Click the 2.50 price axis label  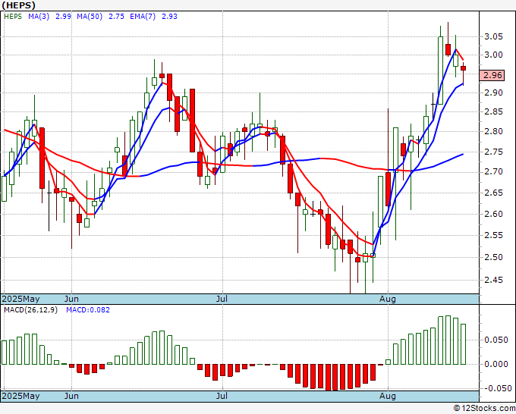pyautogui.click(x=494, y=257)
